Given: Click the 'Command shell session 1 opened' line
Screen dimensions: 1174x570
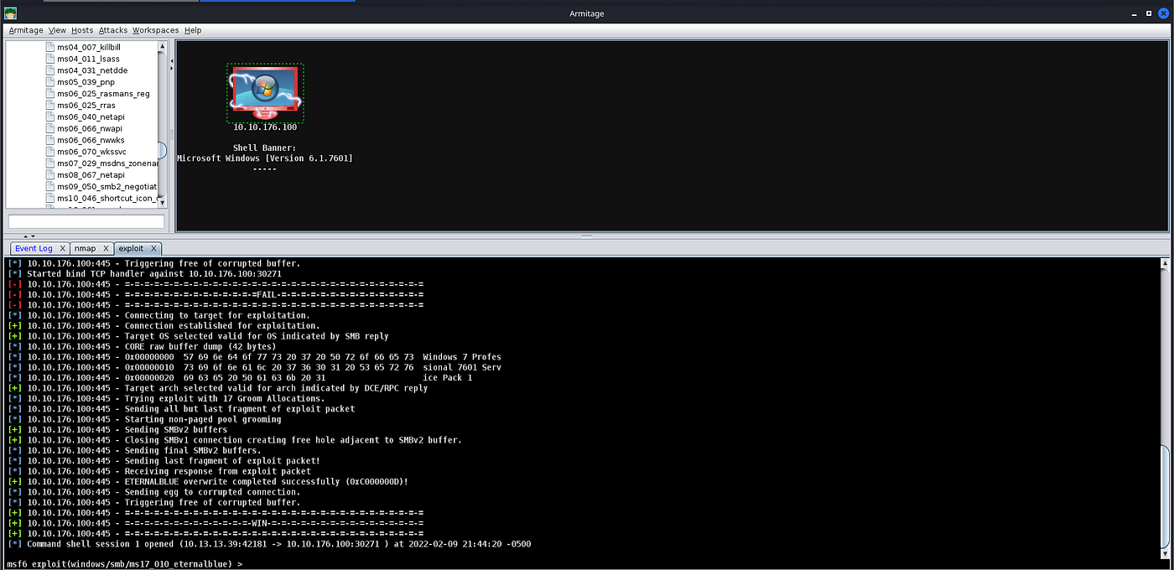Looking at the screenshot, I should pos(269,544).
